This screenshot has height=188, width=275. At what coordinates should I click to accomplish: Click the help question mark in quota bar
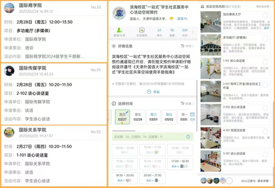[188, 137]
